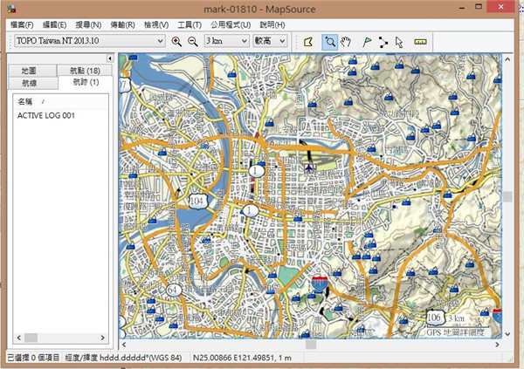524x369 pixels.
Task: Select the waypoint flag tool
Action: coord(367,42)
